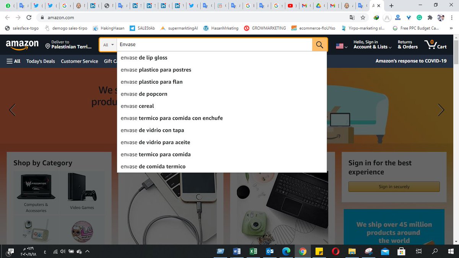459x258 pixels.
Task: Select suggestion envase de lip gloss
Action: tap(222, 58)
